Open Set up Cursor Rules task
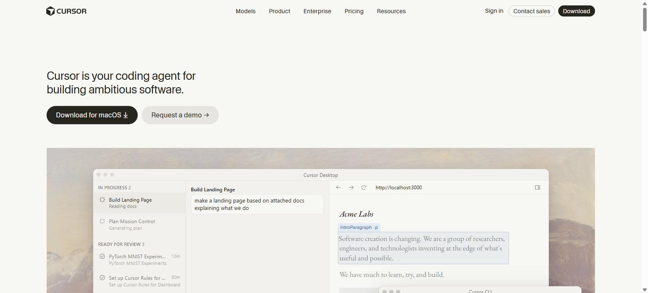Viewport: 648px width, 293px height. (x=140, y=281)
